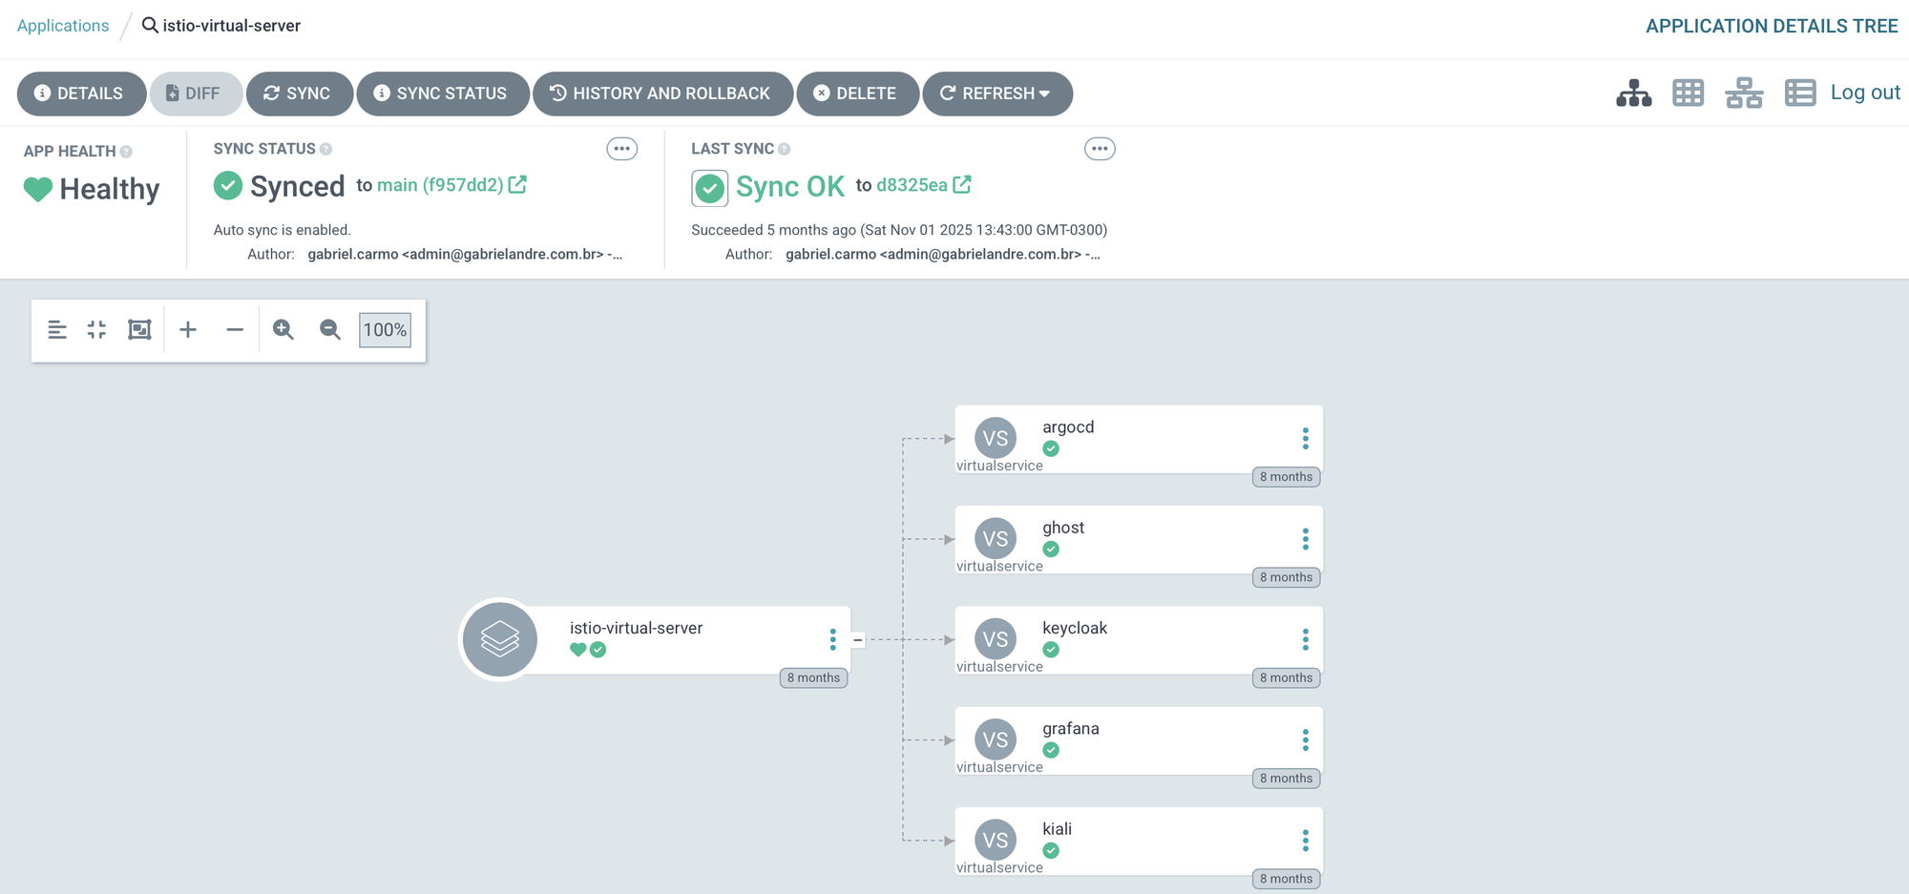The width and height of the screenshot is (1909, 894).
Task: Switch to the pods grid view
Action: (1688, 94)
